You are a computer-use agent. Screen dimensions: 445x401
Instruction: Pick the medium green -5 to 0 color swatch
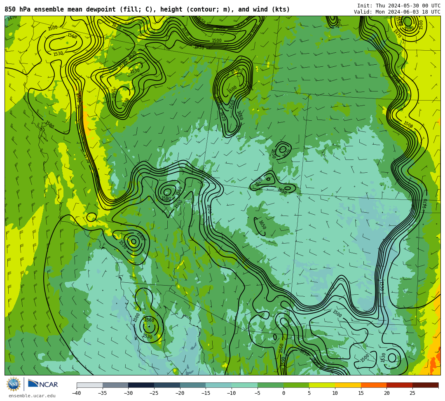coord(270,385)
